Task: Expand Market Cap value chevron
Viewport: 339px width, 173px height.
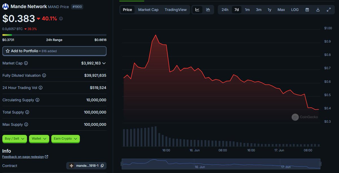Action: [104, 63]
